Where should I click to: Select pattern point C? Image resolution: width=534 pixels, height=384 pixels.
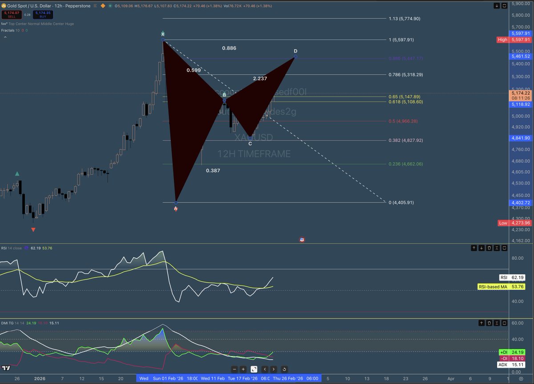coord(250,137)
